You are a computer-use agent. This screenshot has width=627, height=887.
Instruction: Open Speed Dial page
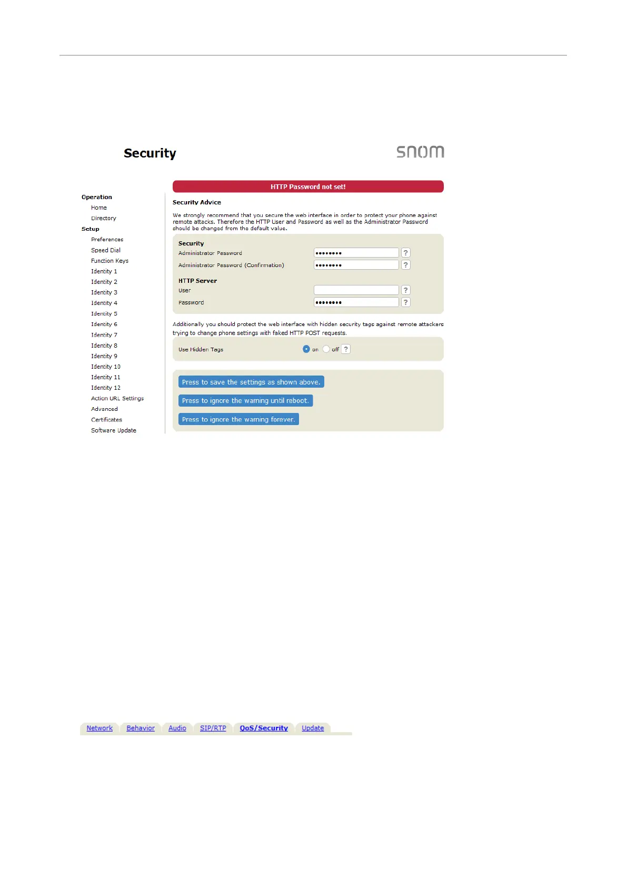[x=106, y=250]
